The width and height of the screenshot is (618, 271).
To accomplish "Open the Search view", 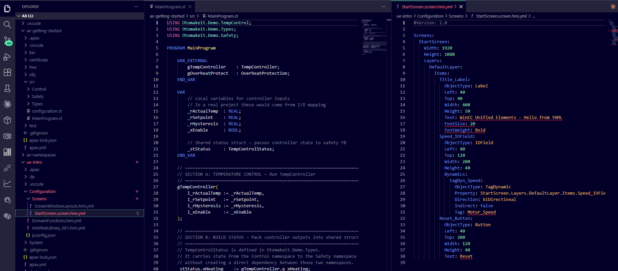I will pos(7,25).
